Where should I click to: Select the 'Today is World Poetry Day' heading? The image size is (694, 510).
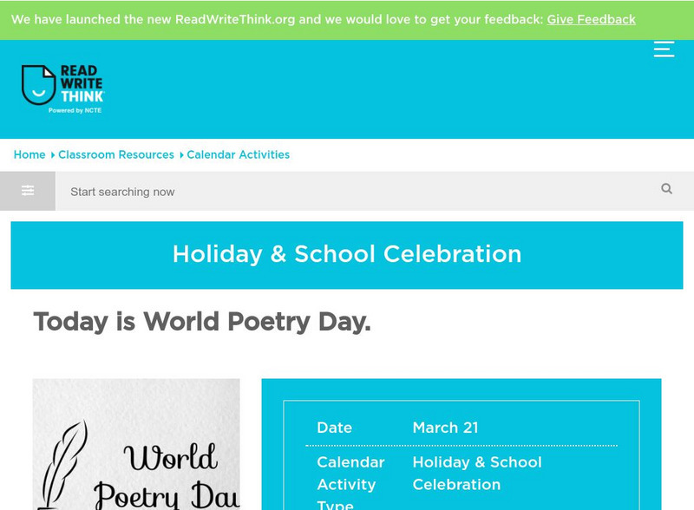pyautogui.click(x=202, y=322)
